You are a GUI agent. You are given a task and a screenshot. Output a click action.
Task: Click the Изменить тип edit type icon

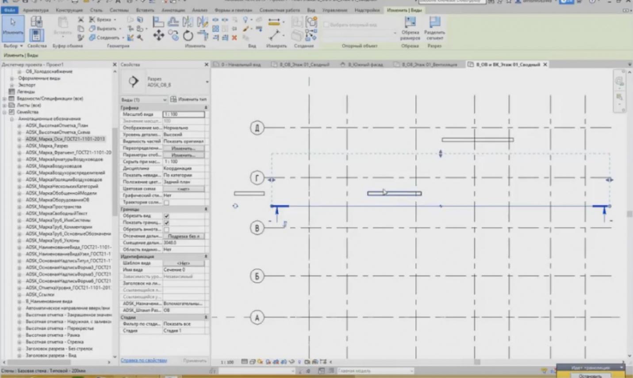point(173,99)
